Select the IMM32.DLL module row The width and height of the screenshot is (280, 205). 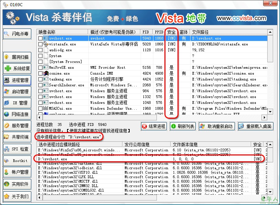(x=152, y=186)
